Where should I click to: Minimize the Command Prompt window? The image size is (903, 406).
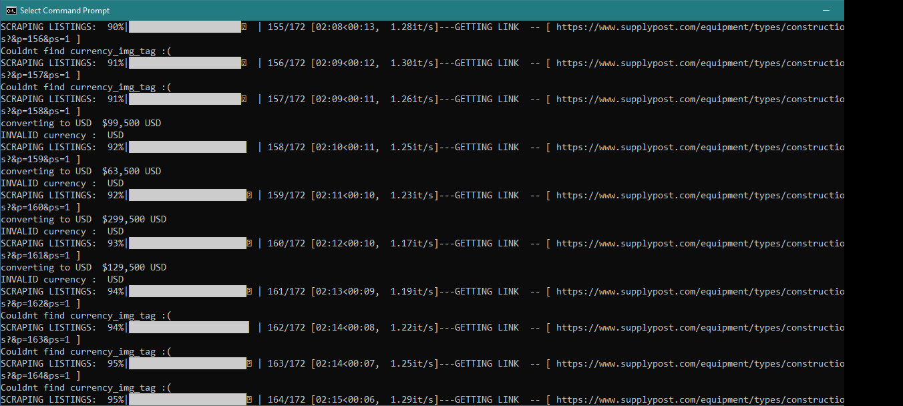tap(827, 11)
